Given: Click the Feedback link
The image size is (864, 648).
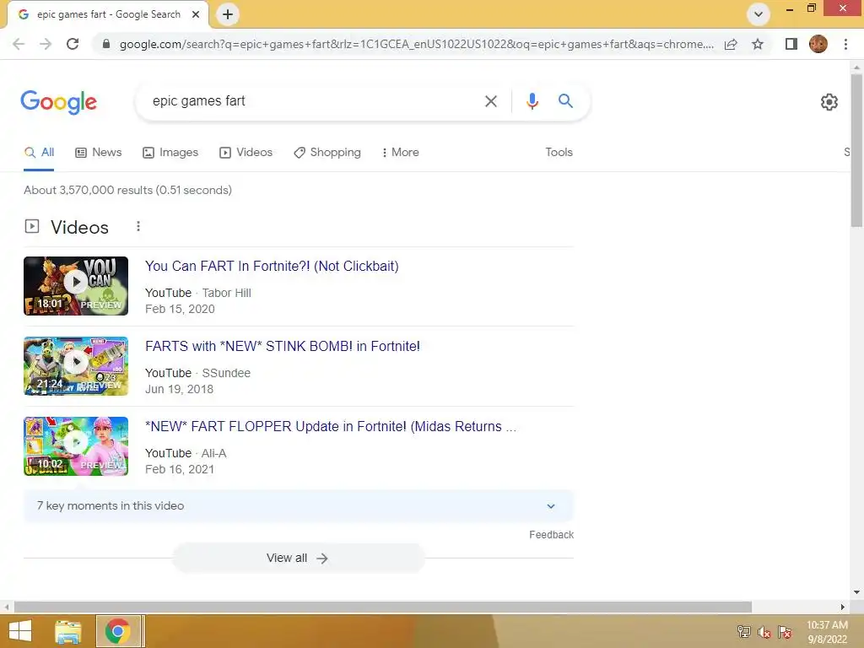Looking at the screenshot, I should tap(551, 535).
